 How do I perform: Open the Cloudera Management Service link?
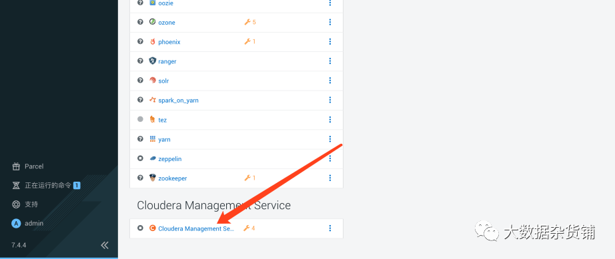pyautogui.click(x=196, y=228)
